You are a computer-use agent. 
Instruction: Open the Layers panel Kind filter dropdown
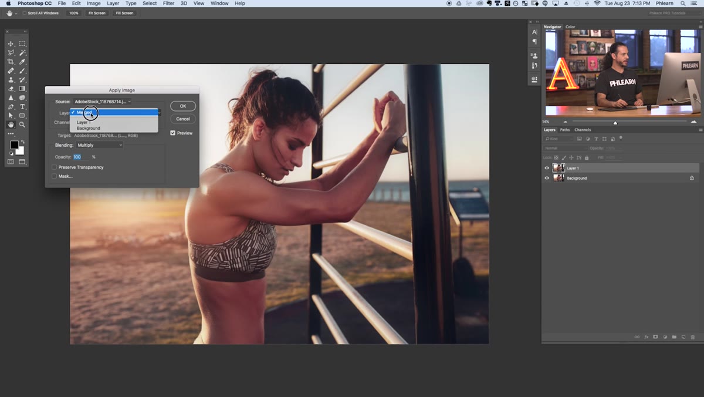[559, 139]
